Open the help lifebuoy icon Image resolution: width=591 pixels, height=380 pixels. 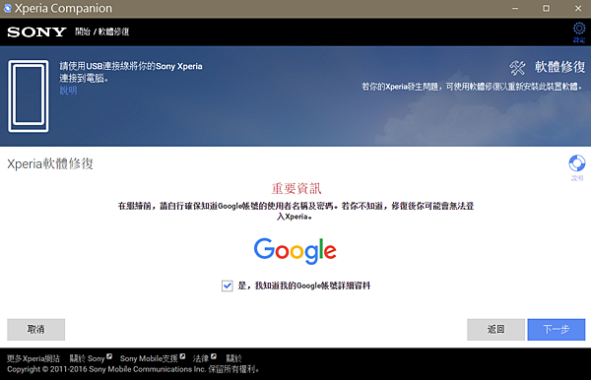(x=576, y=163)
